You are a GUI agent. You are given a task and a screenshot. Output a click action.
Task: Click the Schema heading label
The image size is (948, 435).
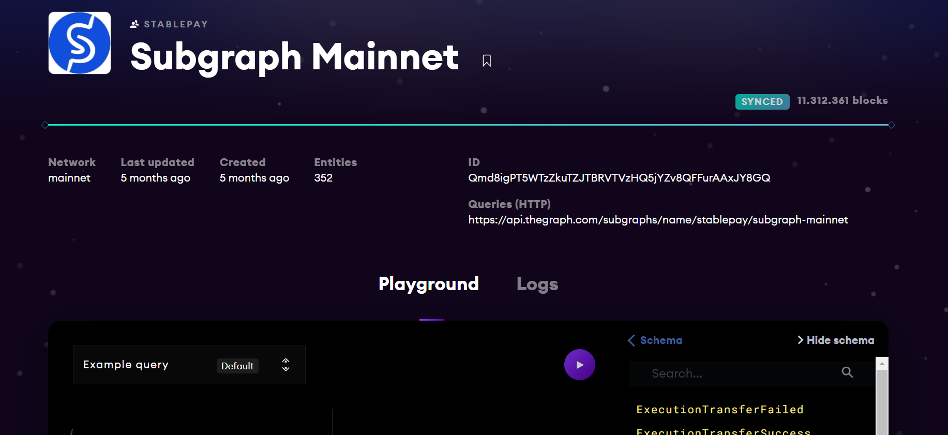click(x=661, y=340)
